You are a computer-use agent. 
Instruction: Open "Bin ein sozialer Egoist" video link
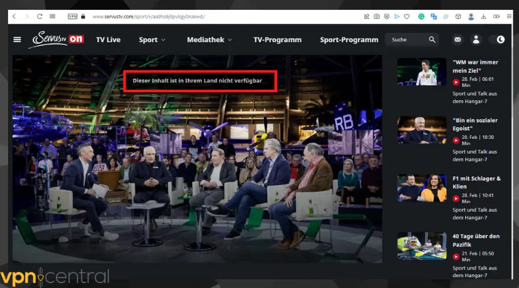tap(475, 124)
